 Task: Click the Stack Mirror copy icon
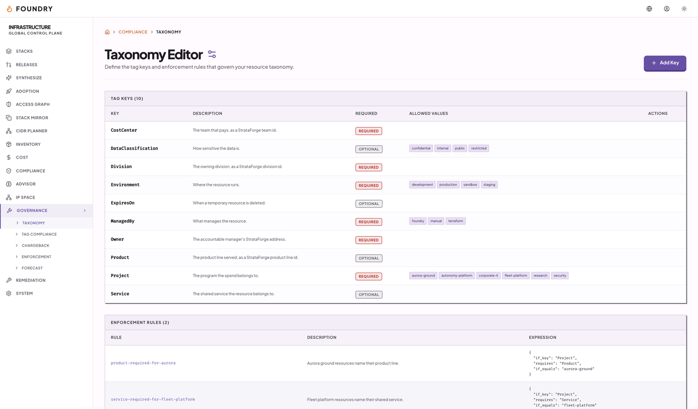[9, 118]
